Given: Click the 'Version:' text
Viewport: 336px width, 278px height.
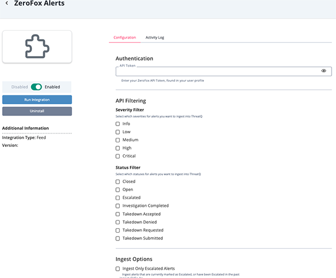Looking at the screenshot, I should [10, 145].
